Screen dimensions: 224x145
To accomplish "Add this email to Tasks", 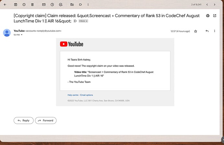I will coord(61,5).
